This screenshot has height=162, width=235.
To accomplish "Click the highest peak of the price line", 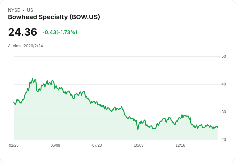I will click(x=33, y=78).
